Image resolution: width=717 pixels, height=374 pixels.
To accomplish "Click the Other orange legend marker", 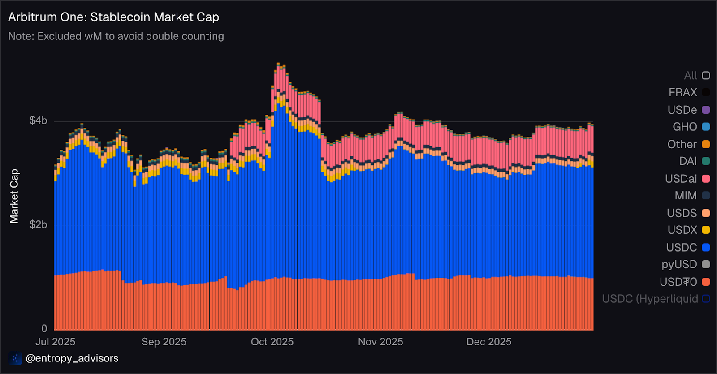I will [706, 144].
